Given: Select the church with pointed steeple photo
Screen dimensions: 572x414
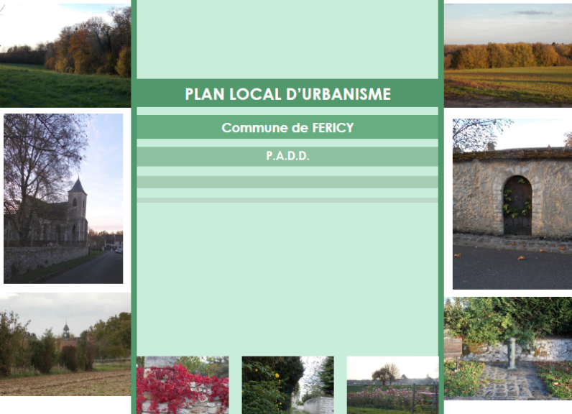Looking at the screenshot, I should pyautogui.click(x=63, y=198).
